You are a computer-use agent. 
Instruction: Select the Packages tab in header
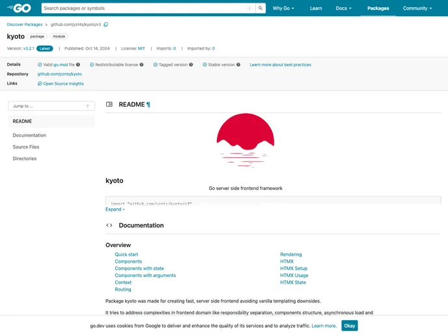click(378, 8)
